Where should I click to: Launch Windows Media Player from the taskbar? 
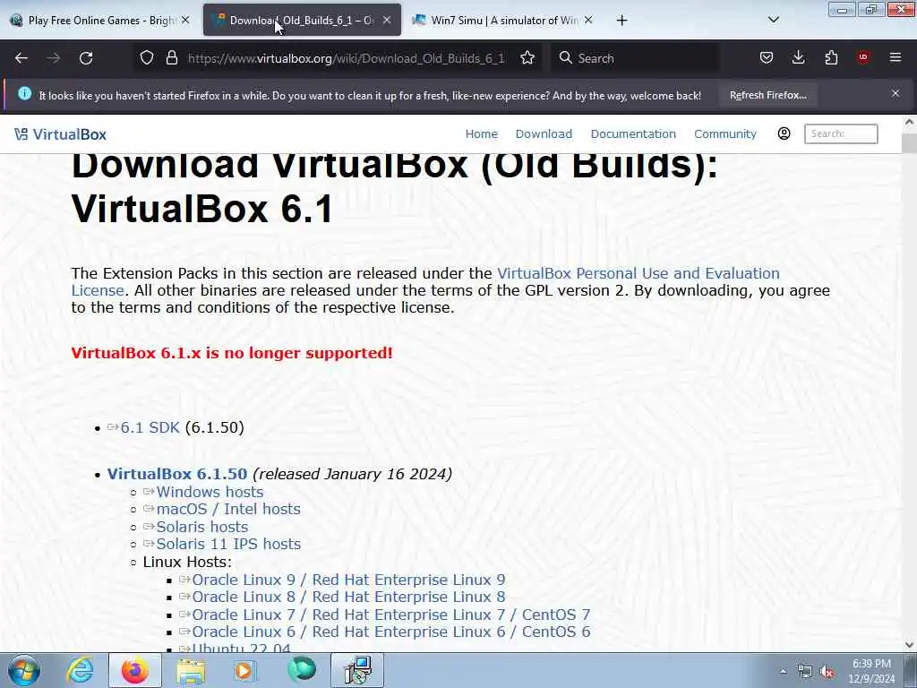pyautogui.click(x=245, y=670)
